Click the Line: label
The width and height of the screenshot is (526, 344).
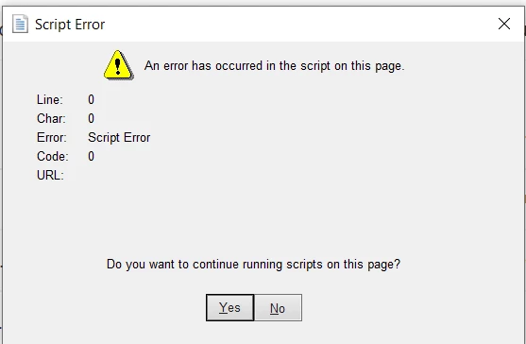(x=50, y=99)
